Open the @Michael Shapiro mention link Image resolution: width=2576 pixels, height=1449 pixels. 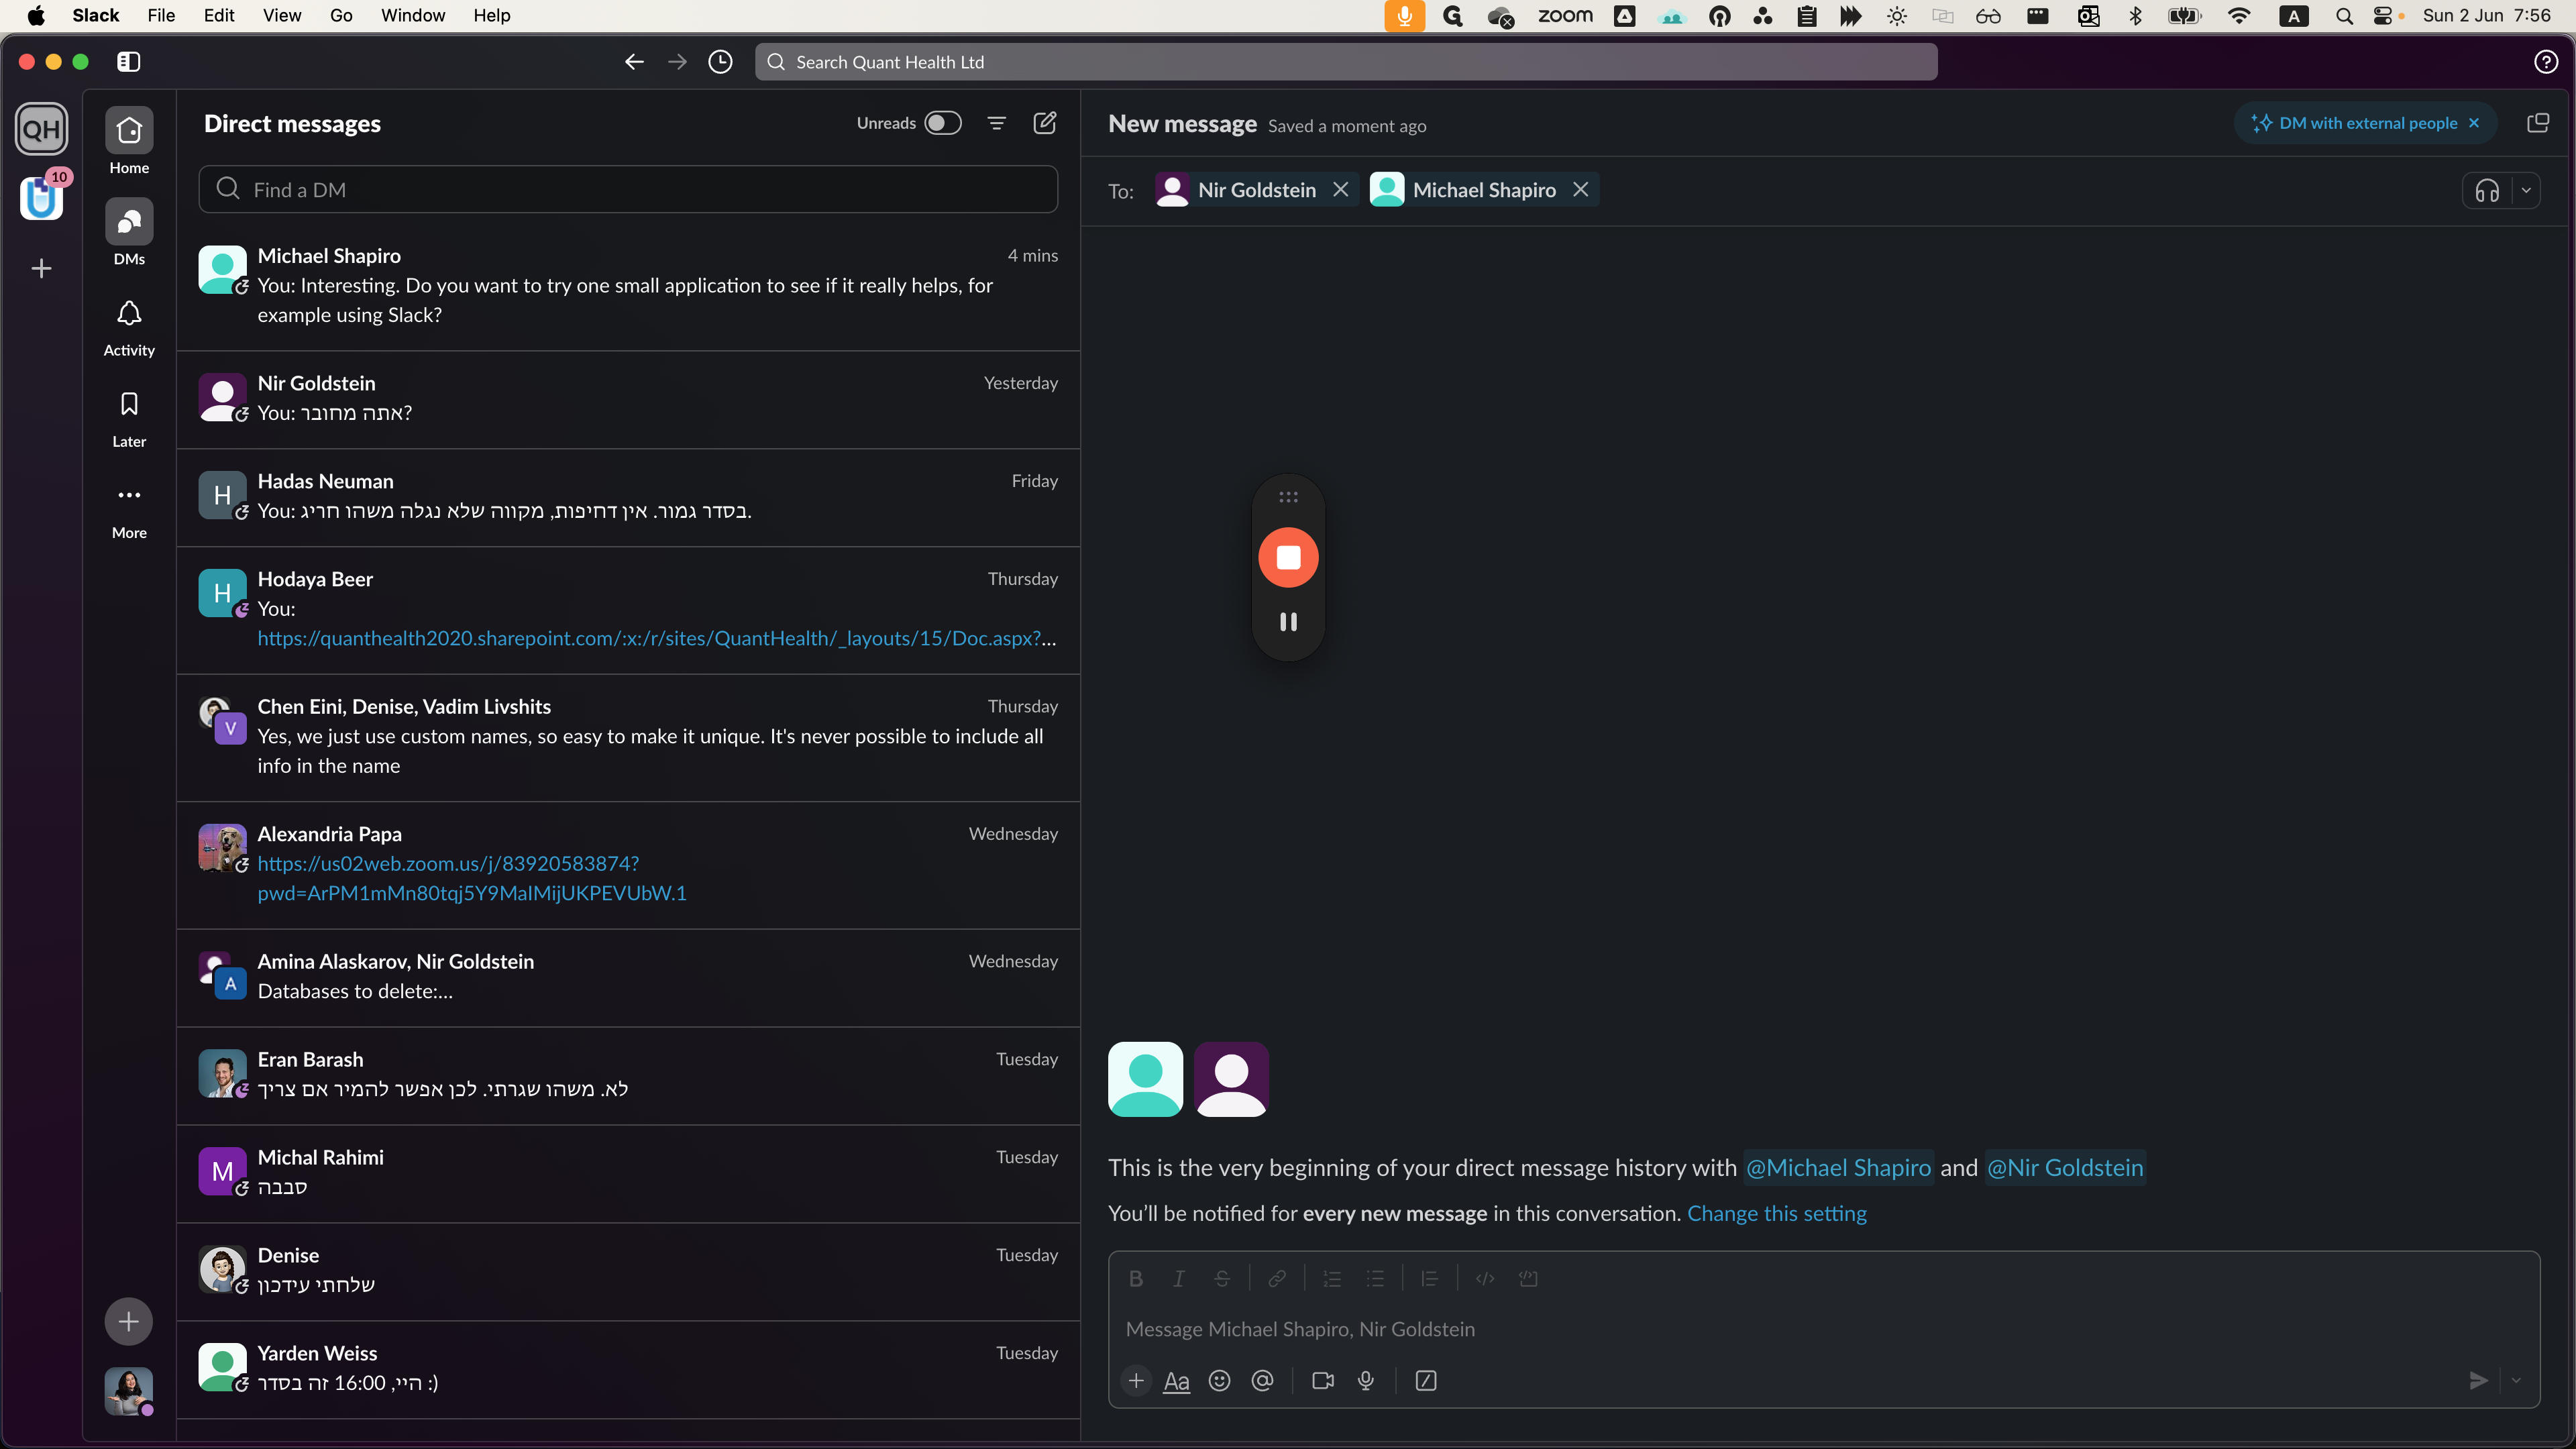[x=1838, y=1168]
